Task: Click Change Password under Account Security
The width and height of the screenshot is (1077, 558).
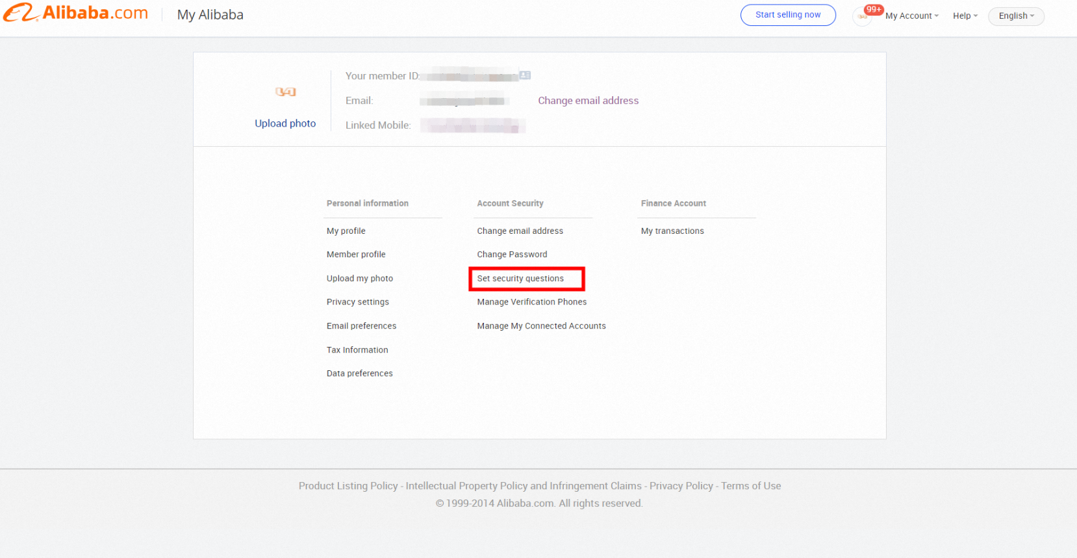Action: tap(512, 255)
